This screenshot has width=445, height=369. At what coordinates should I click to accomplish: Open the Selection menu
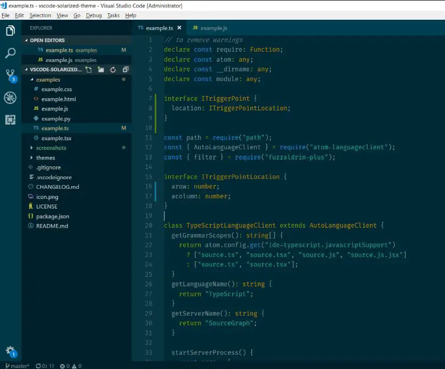point(41,15)
